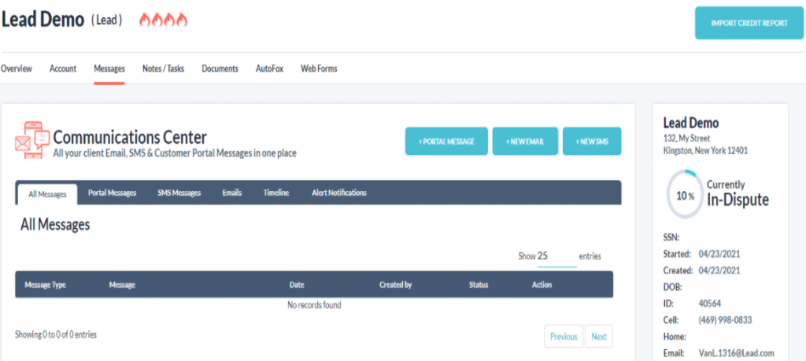
Task: Show the Portal Messages sub-tab
Action: pyautogui.click(x=112, y=193)
